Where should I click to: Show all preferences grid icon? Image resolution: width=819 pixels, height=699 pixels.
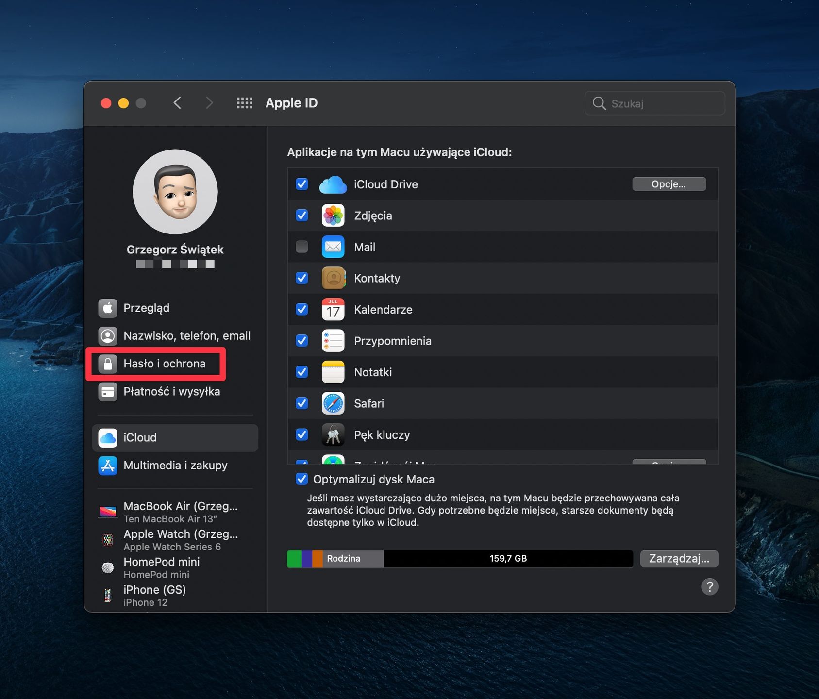coord(245,103)
